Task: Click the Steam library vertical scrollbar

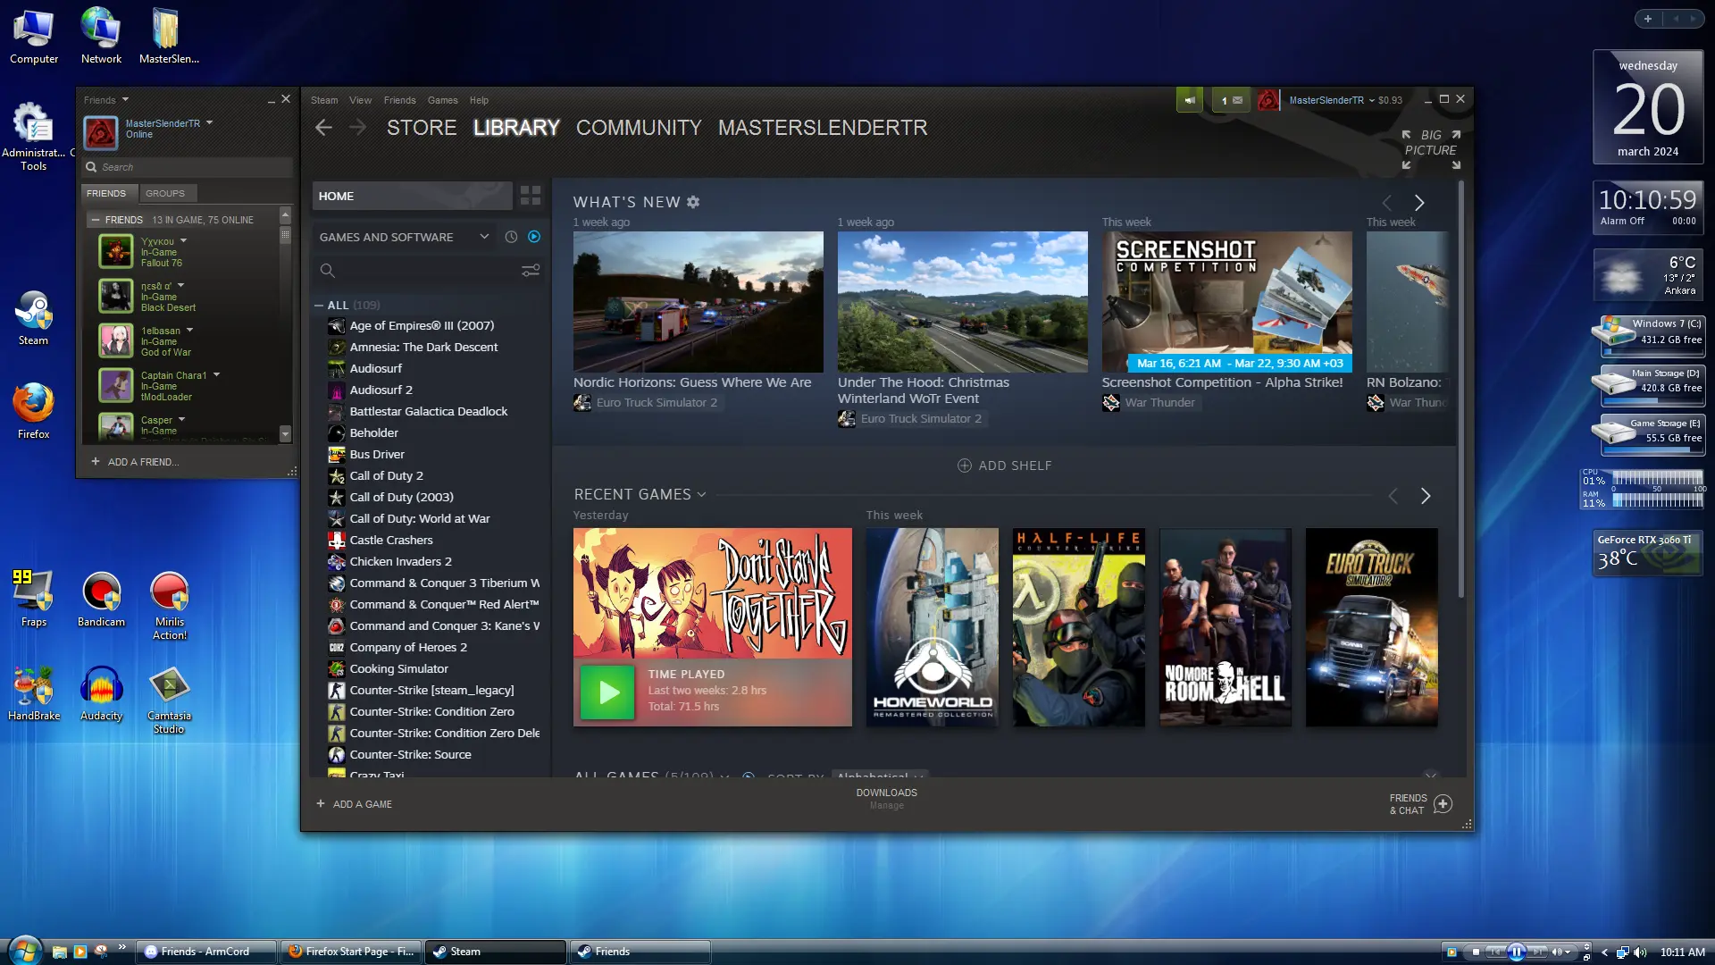Action: [1461, 390]
